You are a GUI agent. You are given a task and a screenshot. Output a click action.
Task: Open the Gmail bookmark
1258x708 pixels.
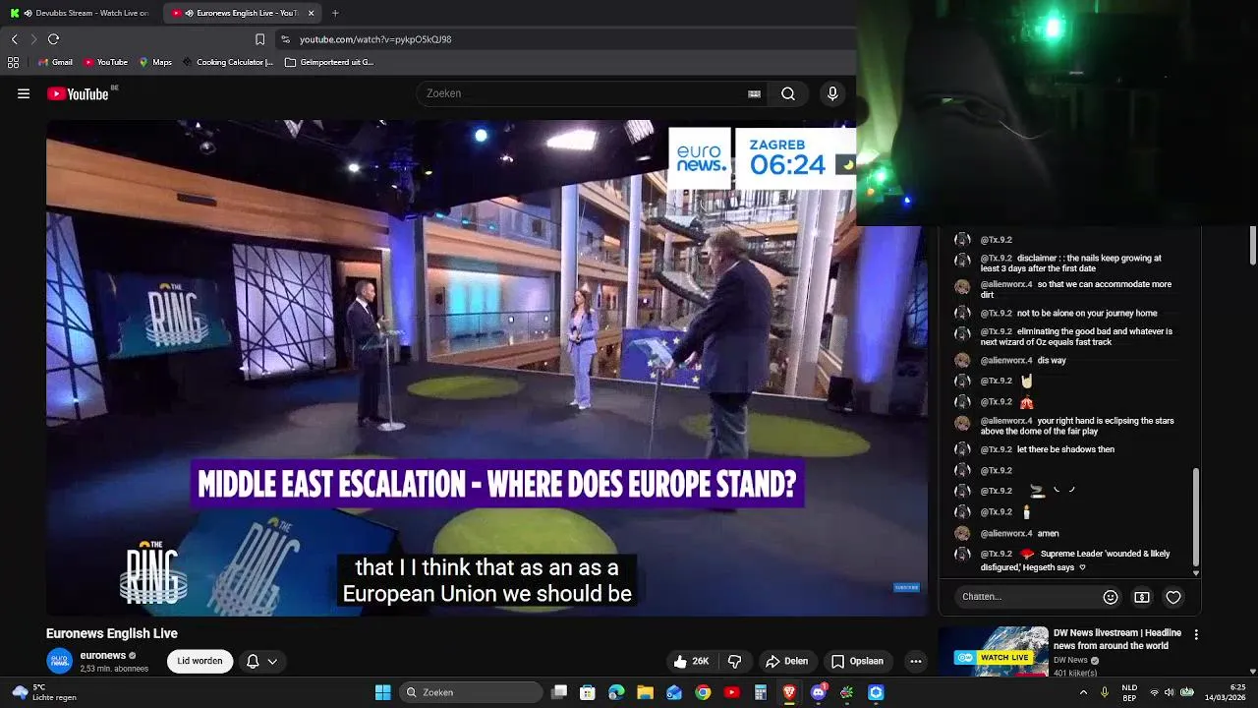pos(55,62)
